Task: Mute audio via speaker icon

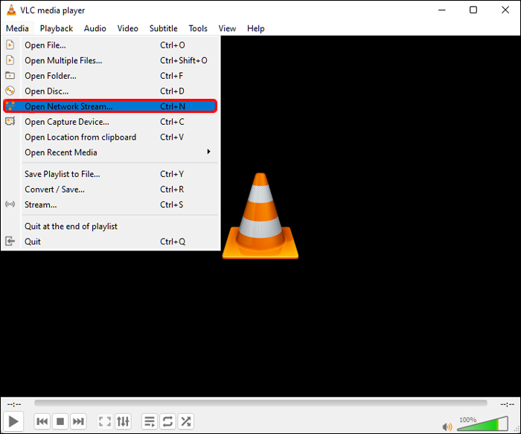Action: point(447,427)
